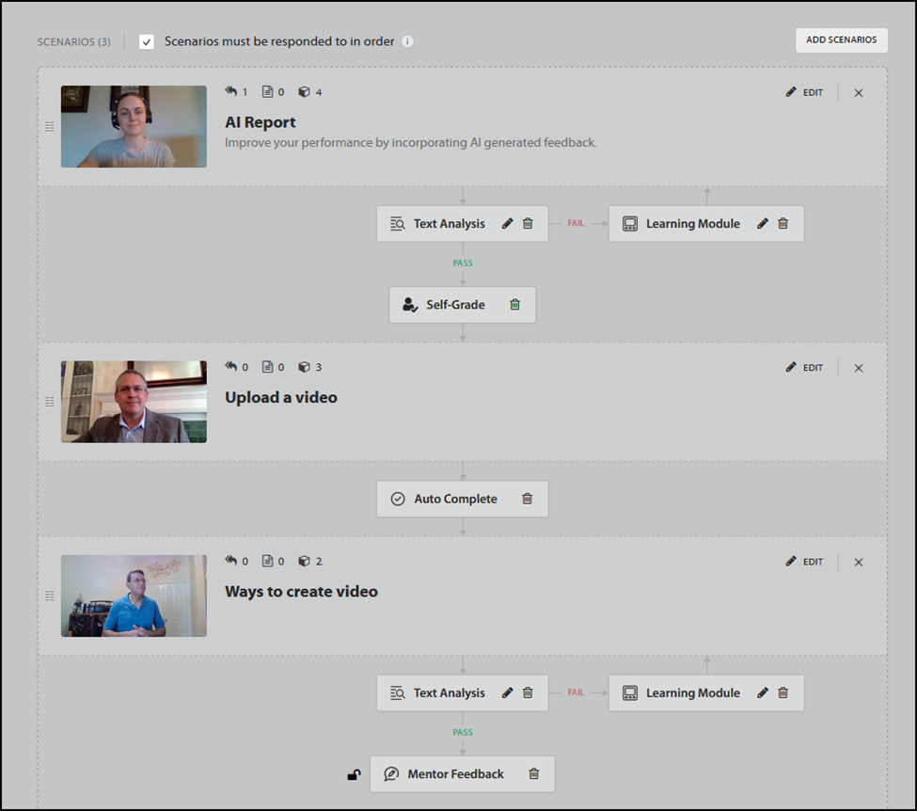
Task: Select the Text Analysis block in the last scenario
Action: point(449,692)
